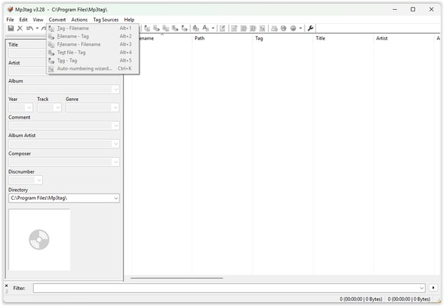Screen dimensions: 444x306
Task: Sort by the Artist column header
Action: pos(403,38)
